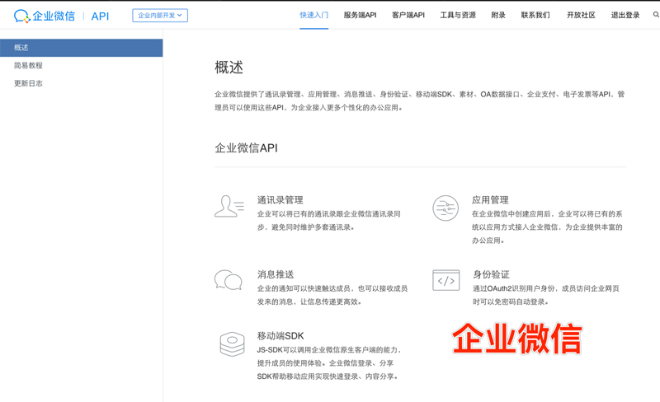Click 退出登录 to log out
The height and width of the screenshot is (402, 660).
[625, 15]
